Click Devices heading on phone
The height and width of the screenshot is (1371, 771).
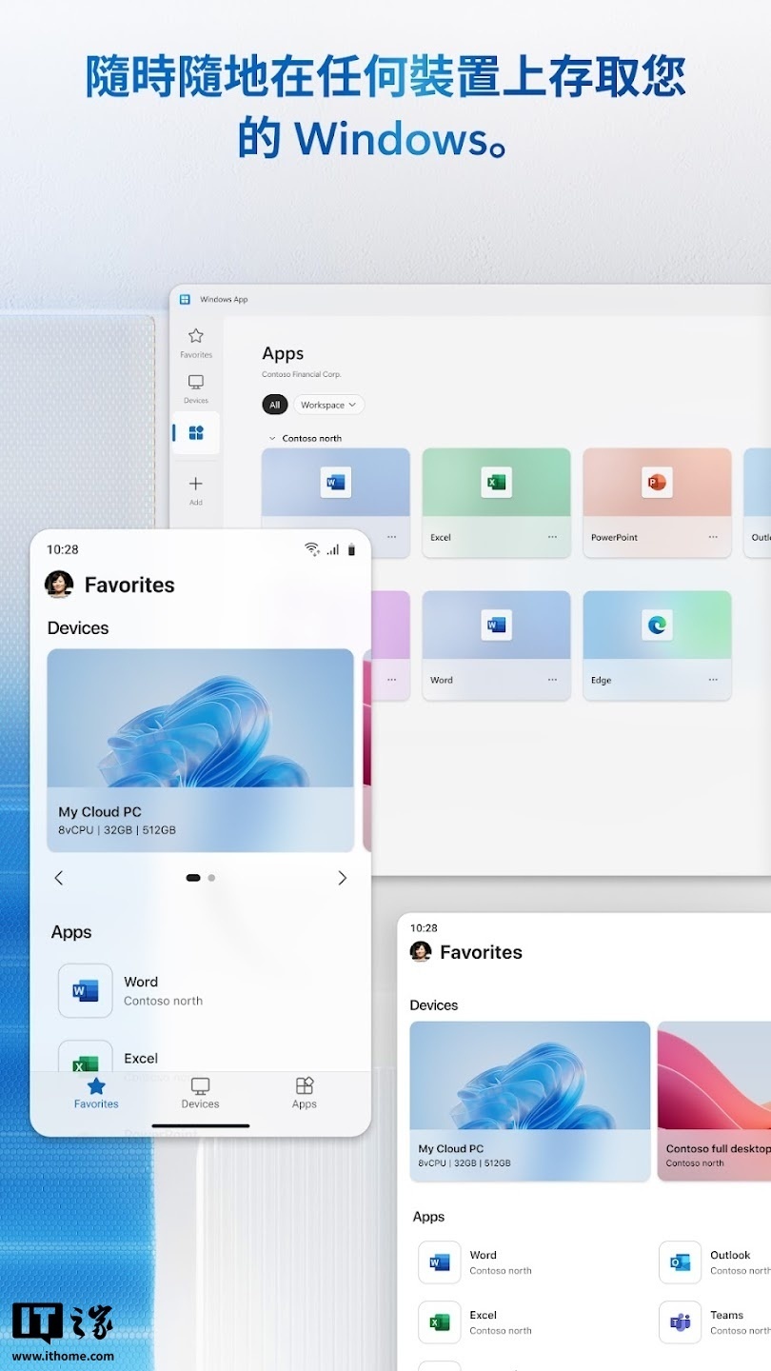pos(78,628)
